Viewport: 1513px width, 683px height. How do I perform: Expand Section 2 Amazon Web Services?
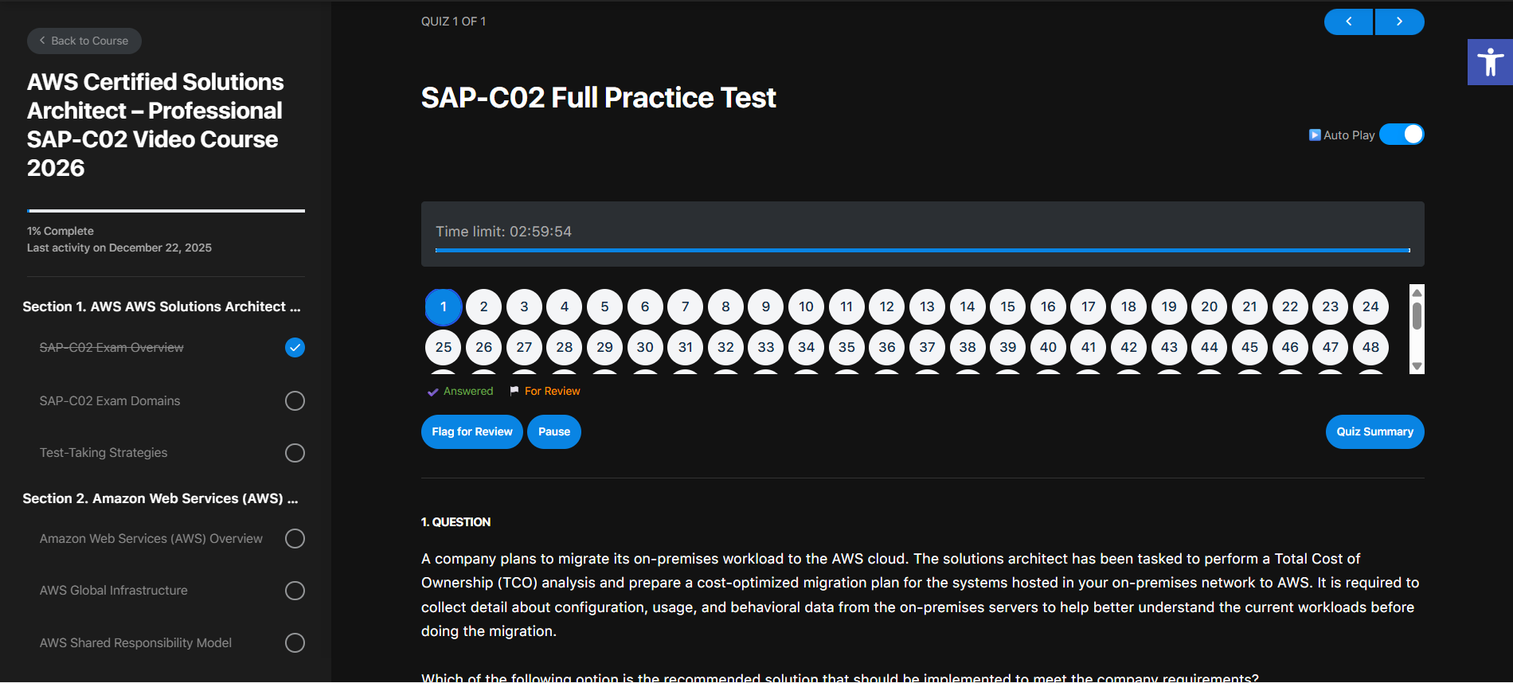160,498
